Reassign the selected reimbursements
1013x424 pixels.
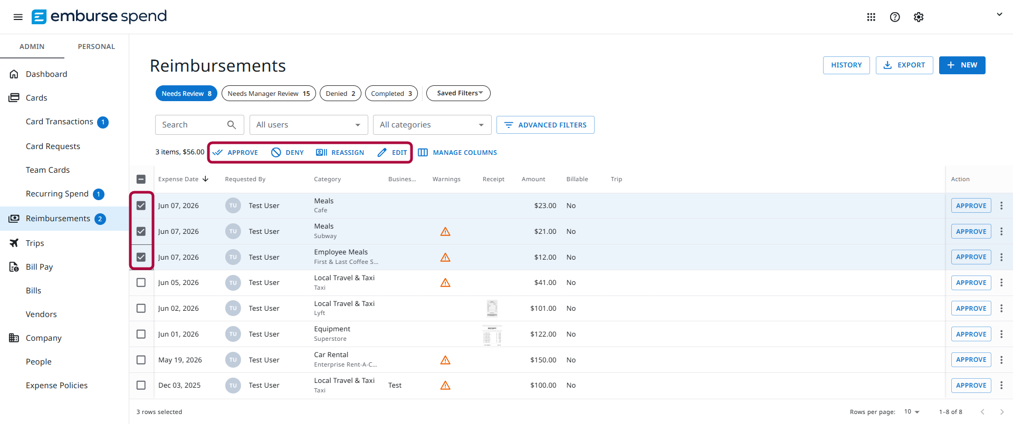(340, 152)
